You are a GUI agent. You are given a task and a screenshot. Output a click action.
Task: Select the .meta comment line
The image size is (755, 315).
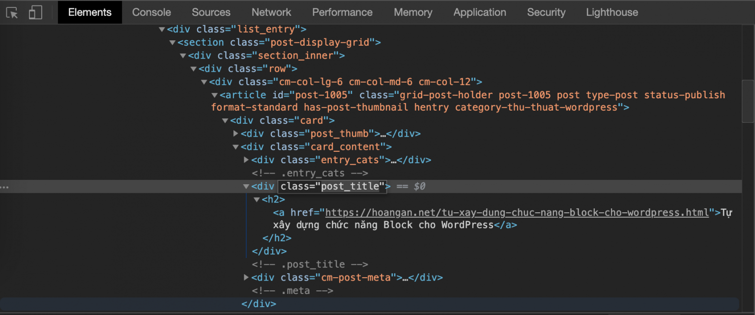(x=293, y=290)
